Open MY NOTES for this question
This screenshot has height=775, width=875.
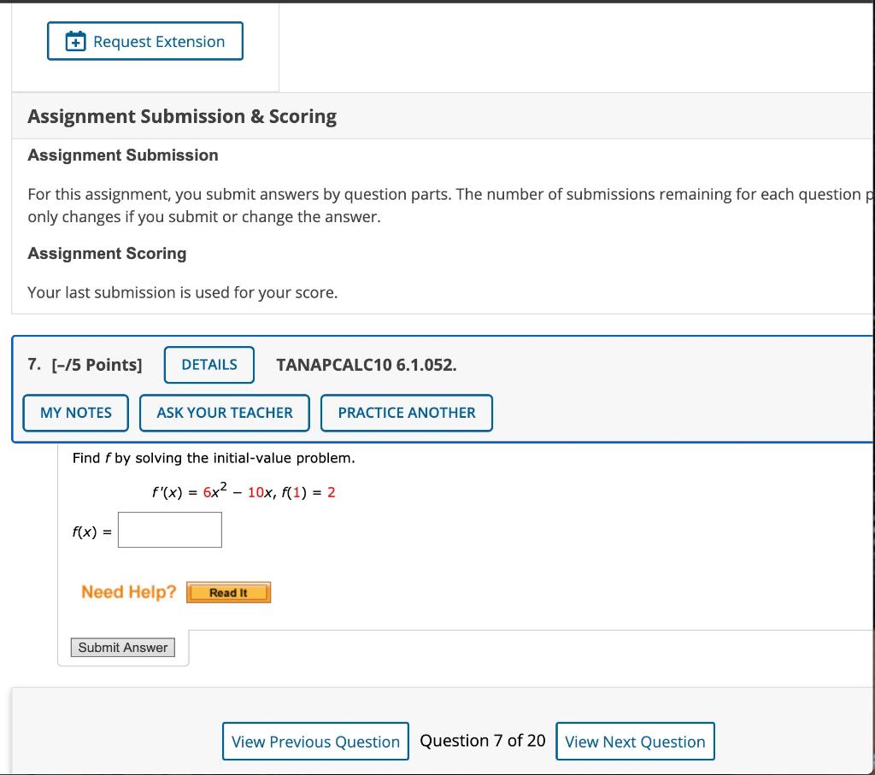click(x=75, y=413)
